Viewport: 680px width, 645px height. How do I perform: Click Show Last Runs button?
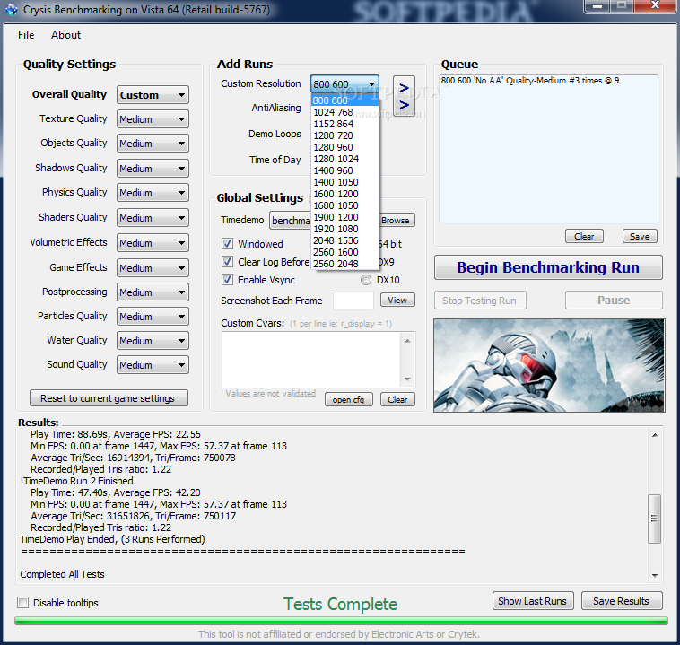(x=533, y=601)
